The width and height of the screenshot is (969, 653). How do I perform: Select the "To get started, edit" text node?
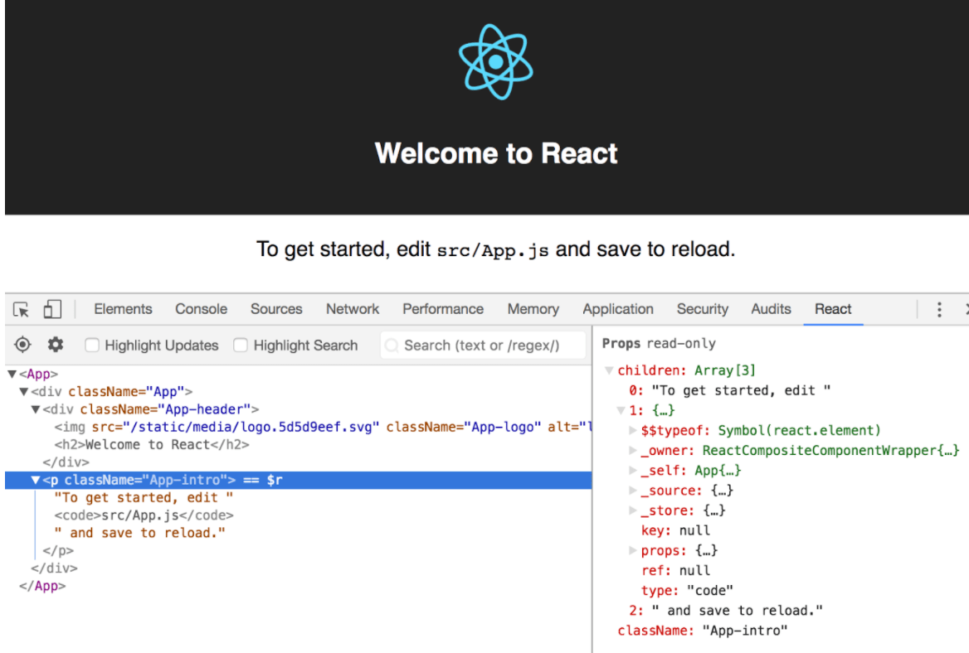pyautogui.click(x=144, y=497)
